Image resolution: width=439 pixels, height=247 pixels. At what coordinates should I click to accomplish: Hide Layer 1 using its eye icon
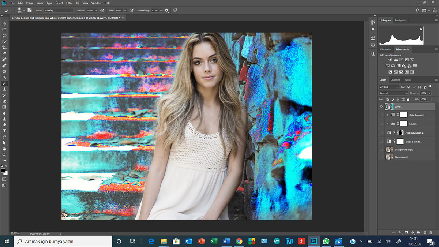[x=381, y=106]
